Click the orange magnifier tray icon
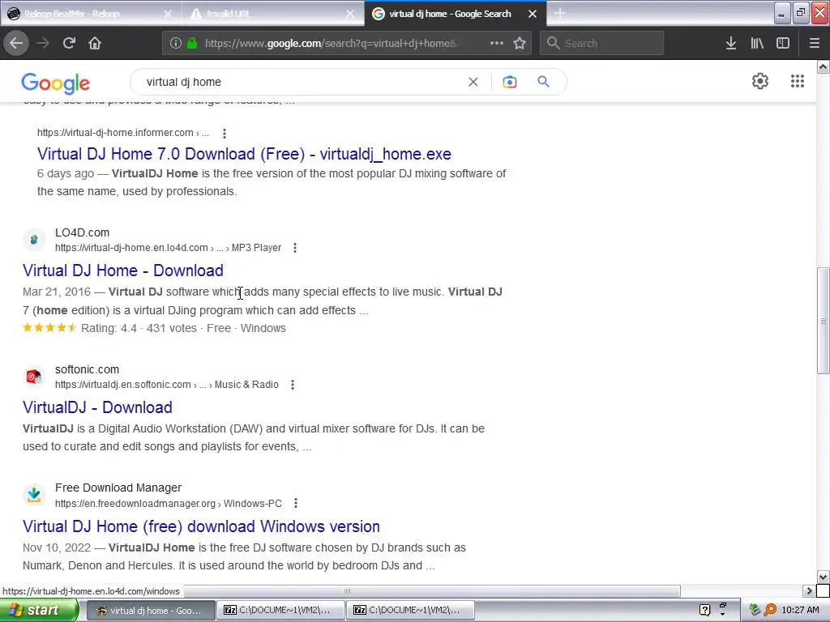Screen dimensions: 830x622 (x=770, y=610)
